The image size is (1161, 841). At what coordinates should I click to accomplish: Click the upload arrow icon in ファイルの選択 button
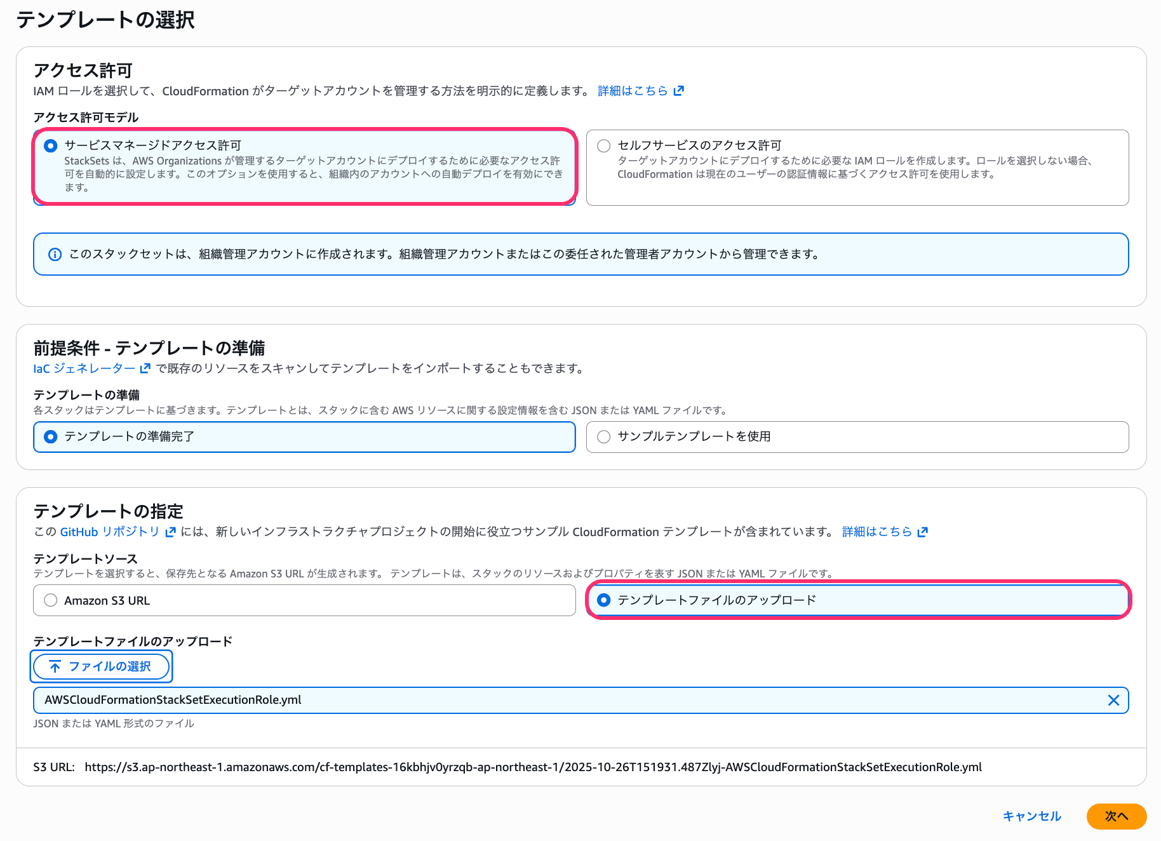55,666
